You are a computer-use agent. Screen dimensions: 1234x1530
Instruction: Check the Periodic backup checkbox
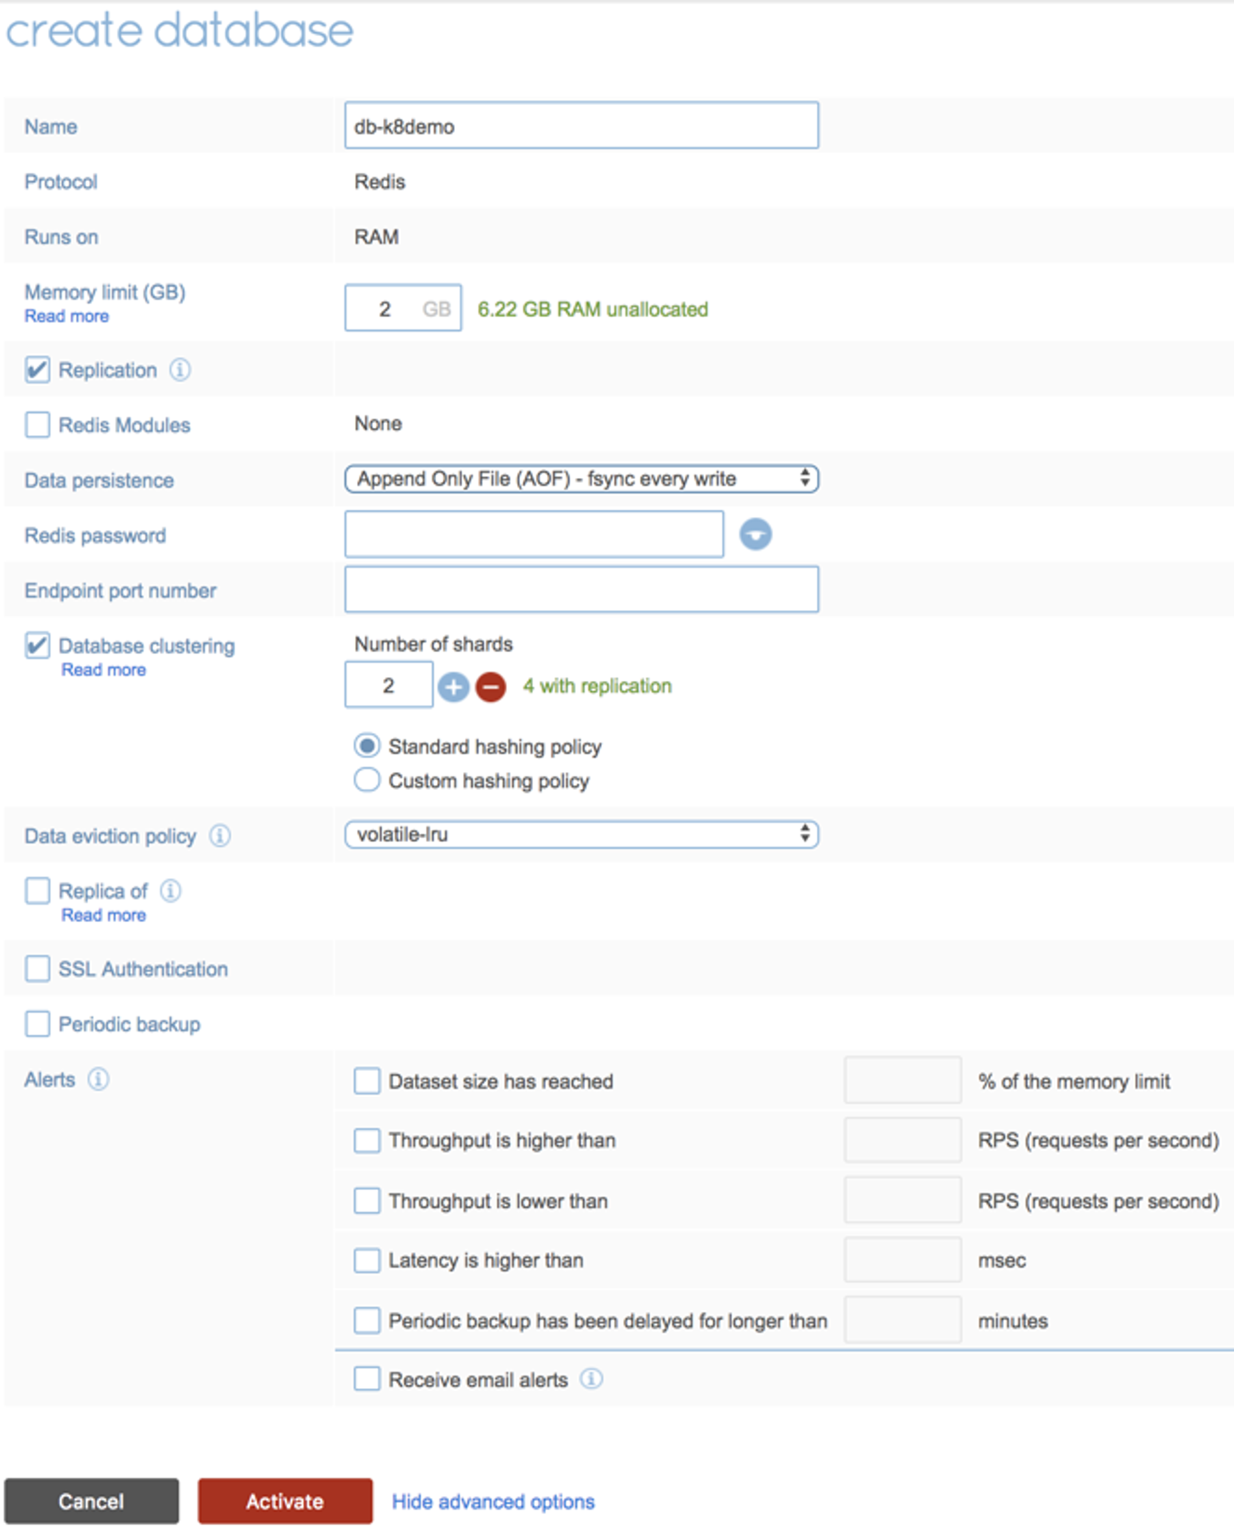click(x=37, y=1024)
